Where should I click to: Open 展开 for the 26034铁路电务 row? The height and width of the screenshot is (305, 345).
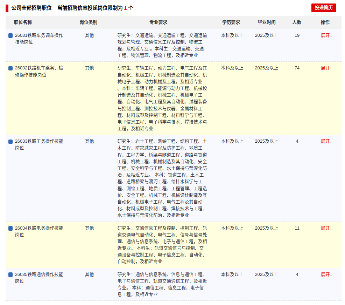coord(326,228)
